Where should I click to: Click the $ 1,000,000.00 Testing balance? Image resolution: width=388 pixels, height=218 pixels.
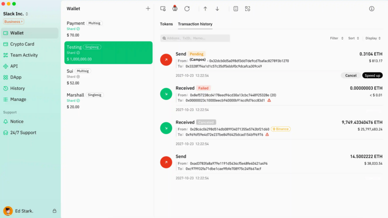[79, 59]
